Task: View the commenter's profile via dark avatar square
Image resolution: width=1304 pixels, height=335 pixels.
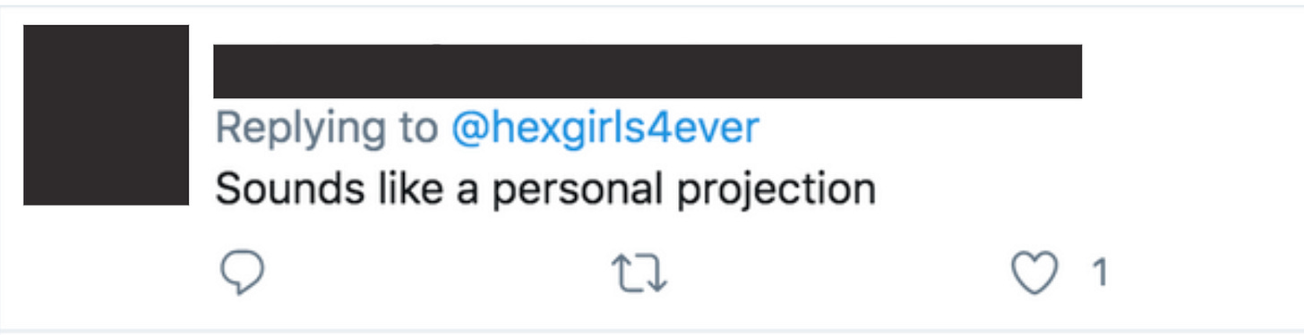Action: pos(106,115)
